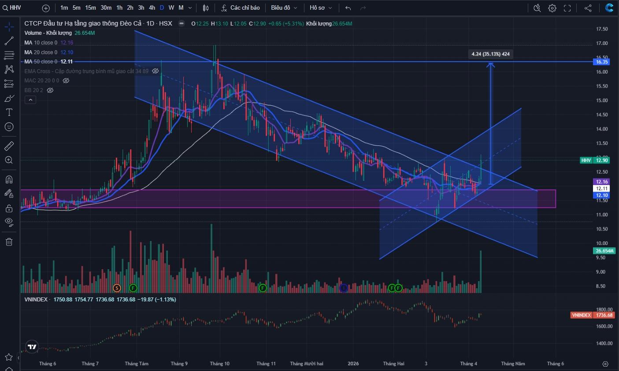Select the W weekly timeframe
This screenshot has height=371, width=619.
[x=171, y=8]
